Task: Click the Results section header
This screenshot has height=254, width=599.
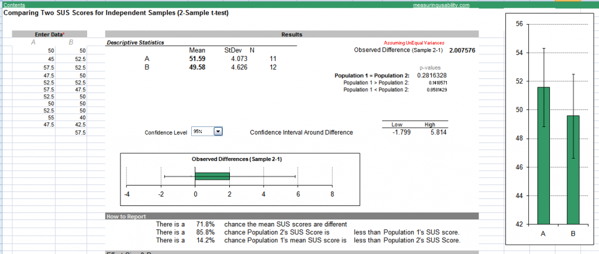Action: [291, 35]
